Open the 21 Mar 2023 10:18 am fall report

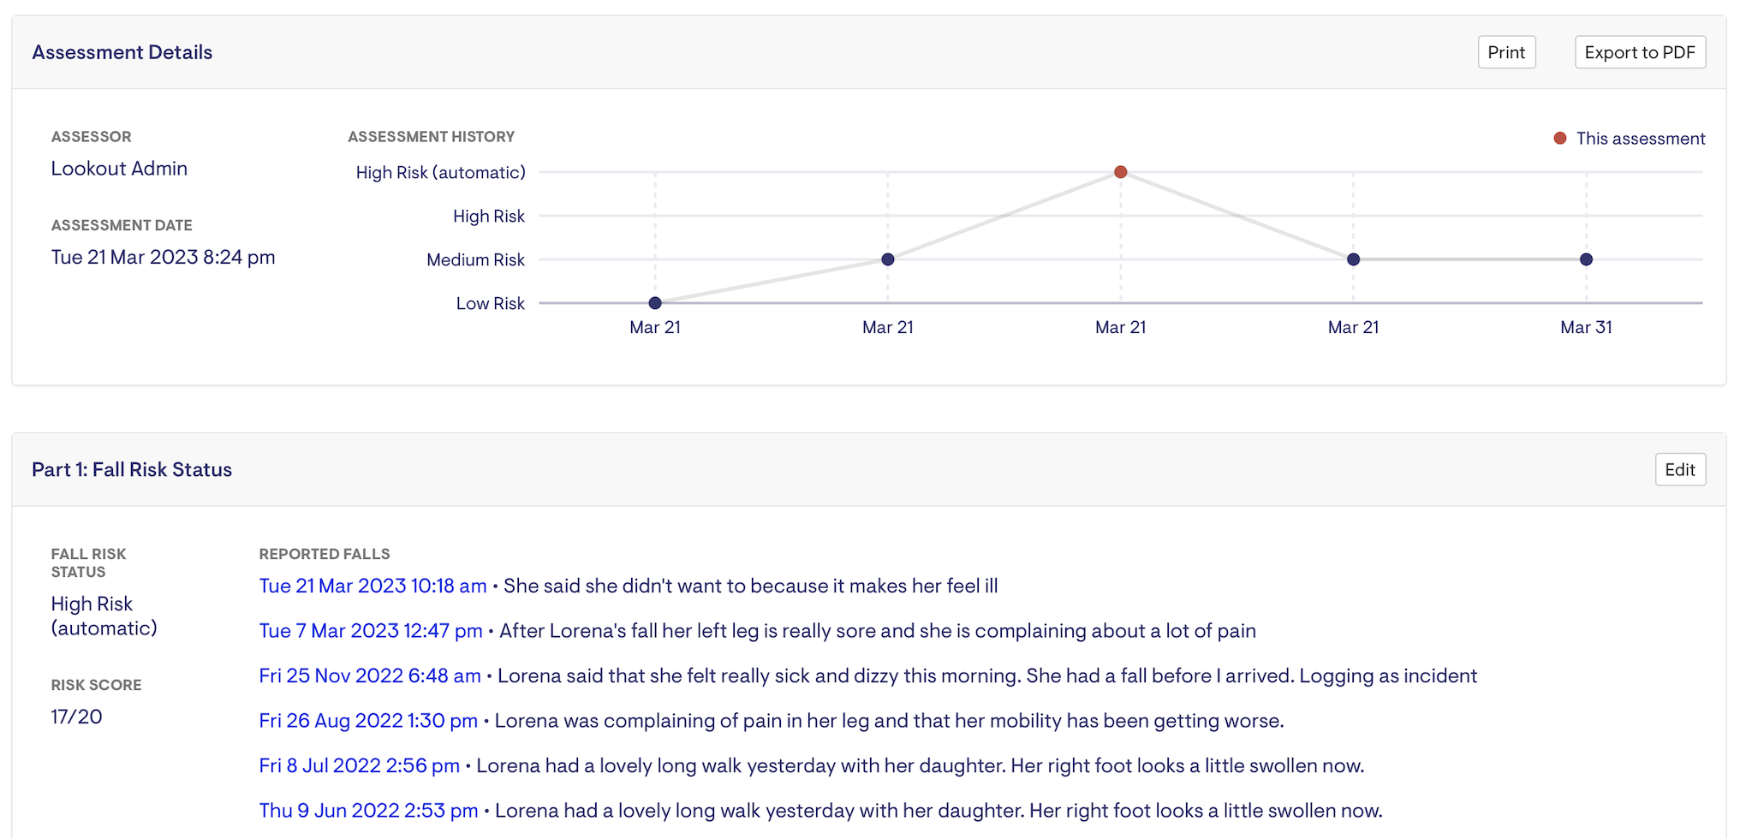click(372, 586)
